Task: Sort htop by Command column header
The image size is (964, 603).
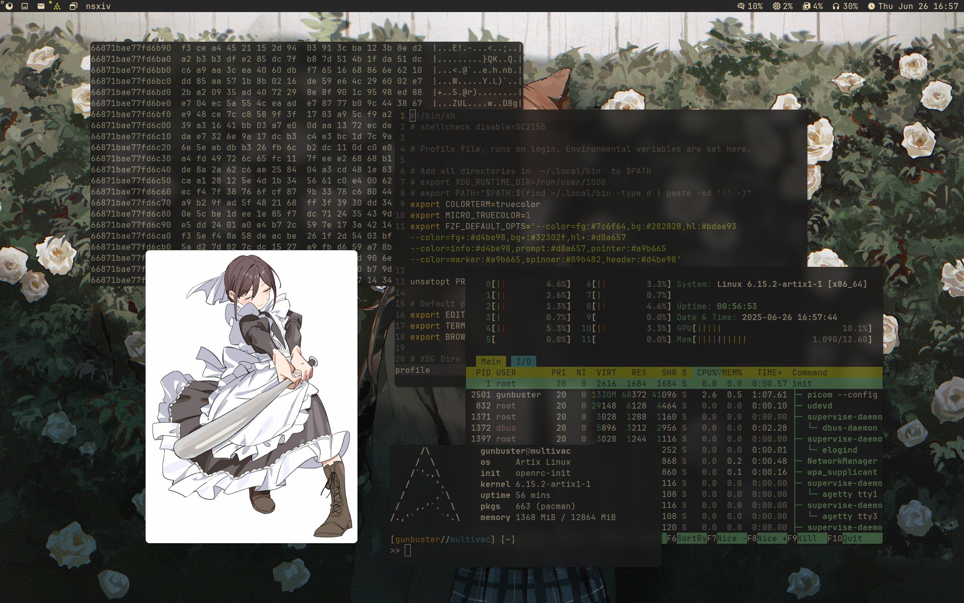Action: coord(809,372)
